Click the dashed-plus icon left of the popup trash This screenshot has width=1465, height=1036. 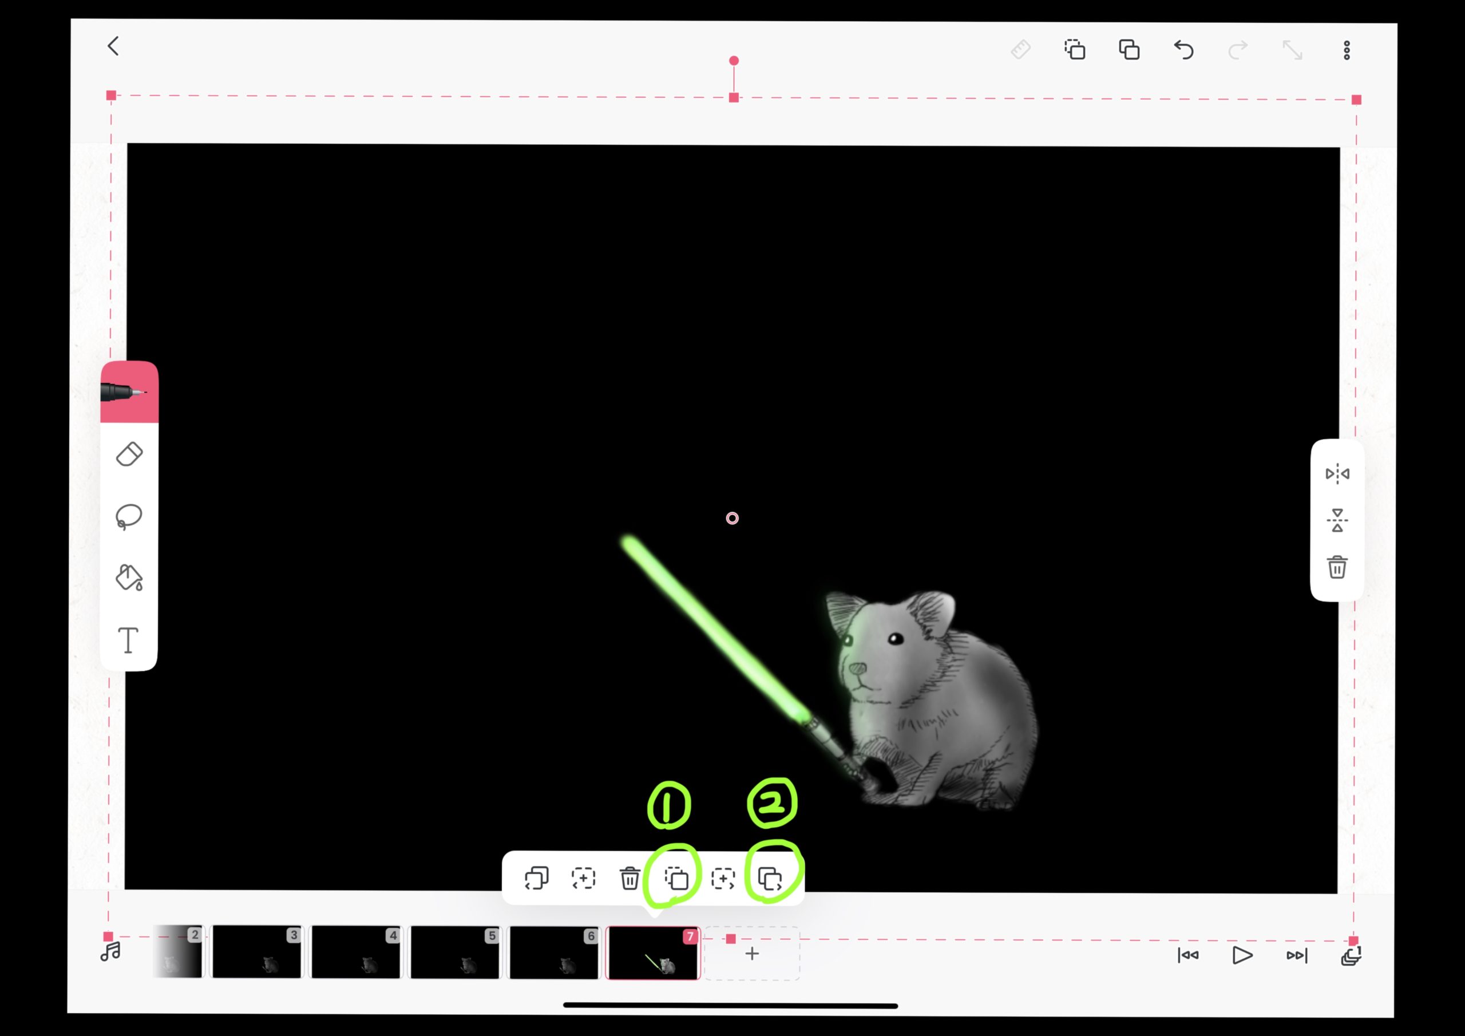pyautogui.click(x=583, y=879)
